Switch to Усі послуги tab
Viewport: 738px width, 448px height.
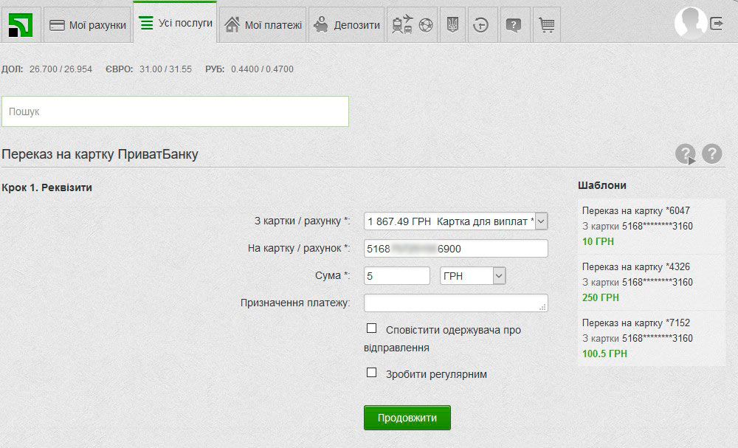(175, 23)
